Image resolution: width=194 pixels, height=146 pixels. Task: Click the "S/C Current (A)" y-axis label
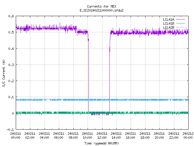pos(4,73)
